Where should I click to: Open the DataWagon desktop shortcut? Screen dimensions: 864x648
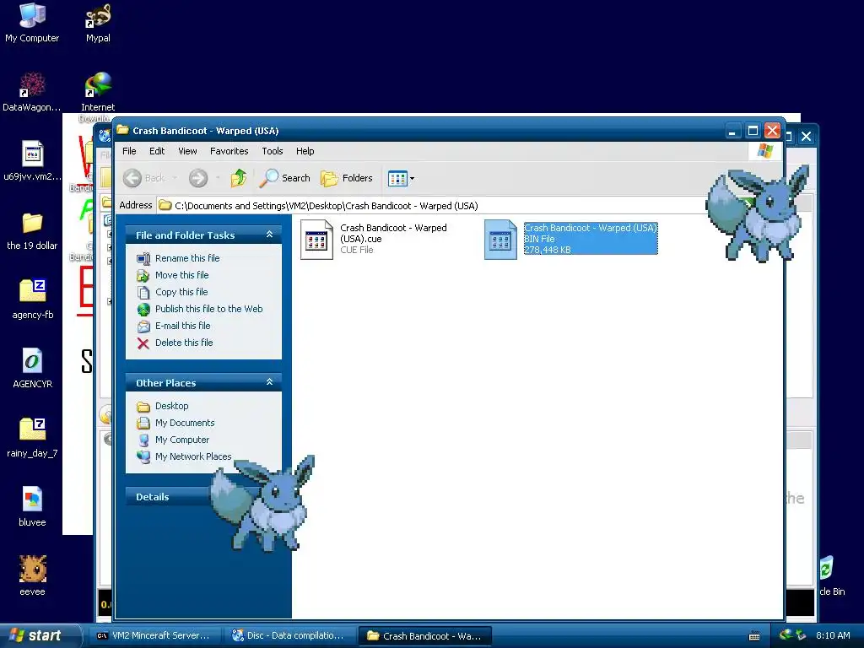32,91
